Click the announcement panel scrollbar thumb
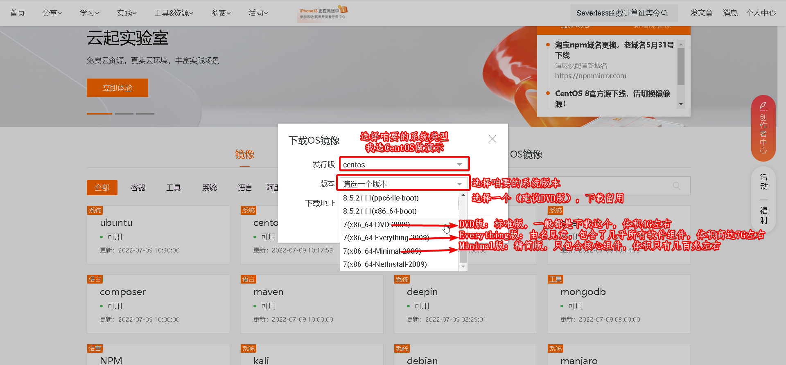This screenshot has height=365, width=786. (681, 67)
